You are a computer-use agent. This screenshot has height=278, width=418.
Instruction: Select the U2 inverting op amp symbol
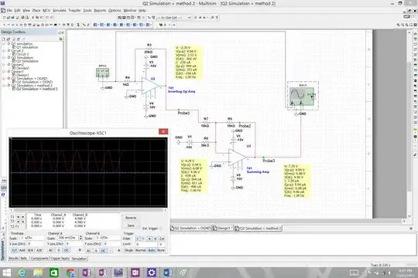151,86
